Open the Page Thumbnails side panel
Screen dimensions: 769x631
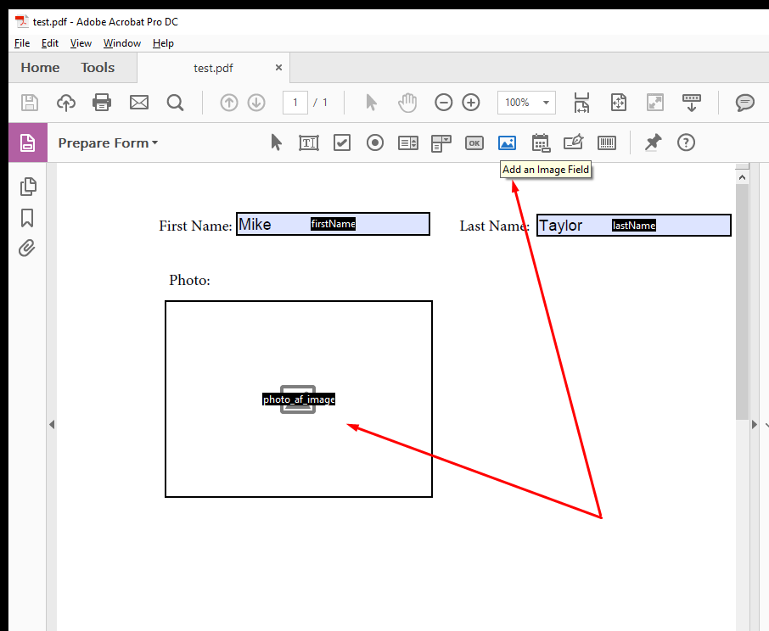tap(28, 187)
